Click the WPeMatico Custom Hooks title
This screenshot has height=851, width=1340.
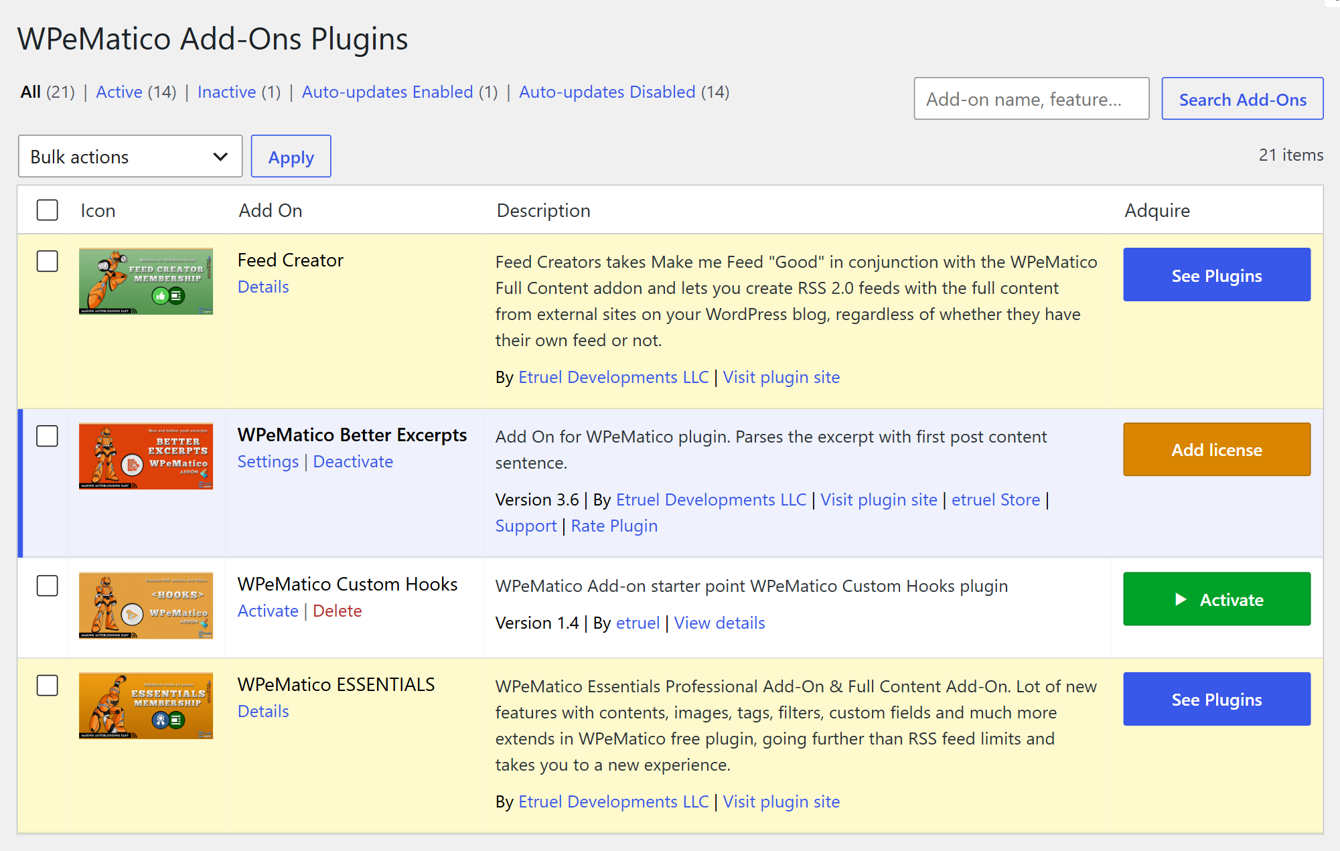348,584
